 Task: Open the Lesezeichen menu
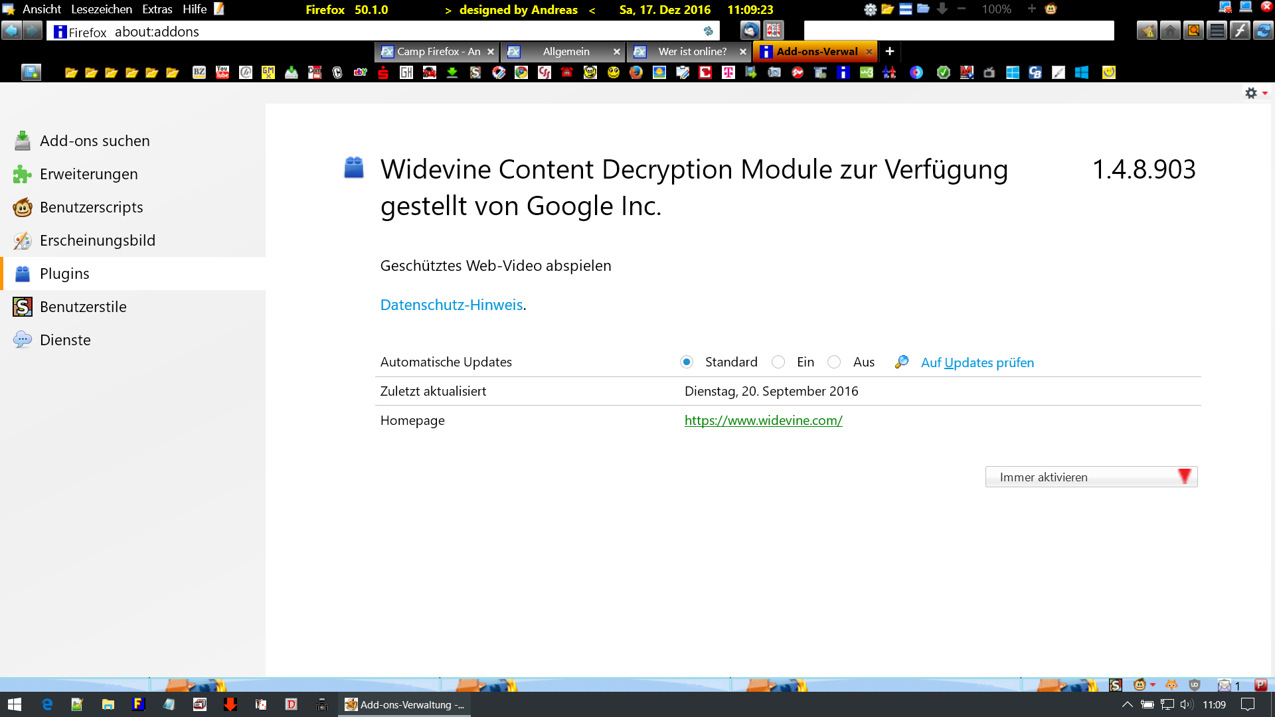pyautogui.click(x=102, y=9)
